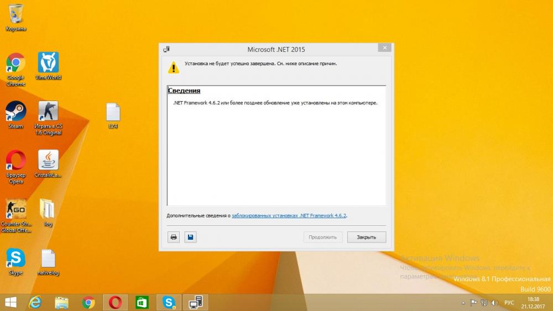This screenshot has width=553, height=311.
Task: Select the log folder on desktop
Action: pyautogui.click(x=48, y=210)
